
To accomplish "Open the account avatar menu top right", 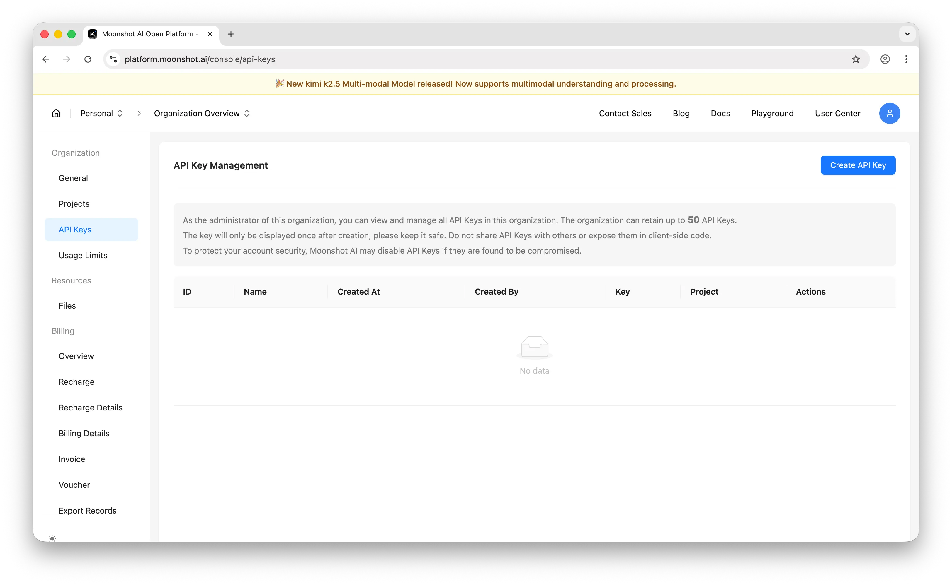I will 890,113.
